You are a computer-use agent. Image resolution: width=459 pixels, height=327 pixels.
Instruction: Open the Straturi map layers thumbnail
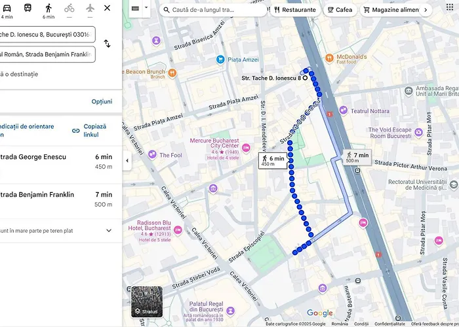[147, 301]
